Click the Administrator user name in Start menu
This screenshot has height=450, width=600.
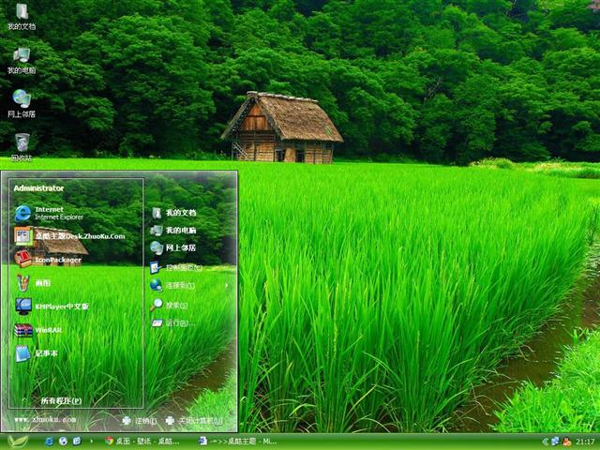[x=38, y=188]
